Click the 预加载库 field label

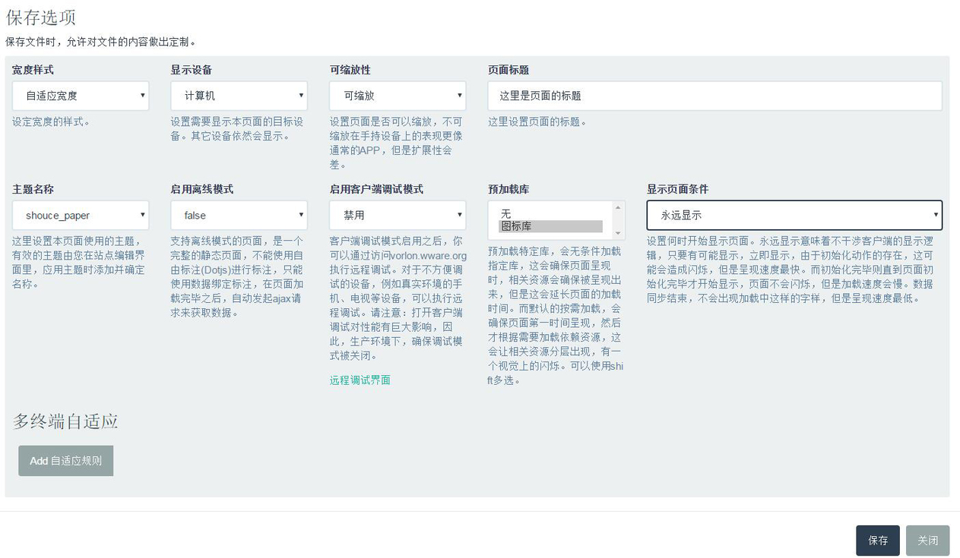point(508,189)
